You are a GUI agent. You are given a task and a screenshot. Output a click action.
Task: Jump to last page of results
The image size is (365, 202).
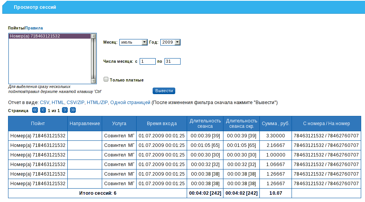point(73,110)
